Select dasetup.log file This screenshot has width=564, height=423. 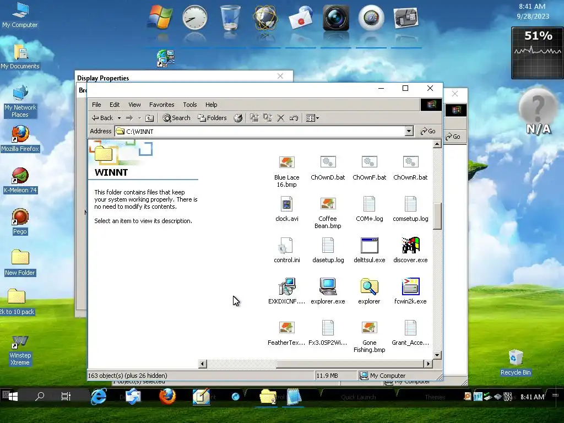tap(328, 251)
